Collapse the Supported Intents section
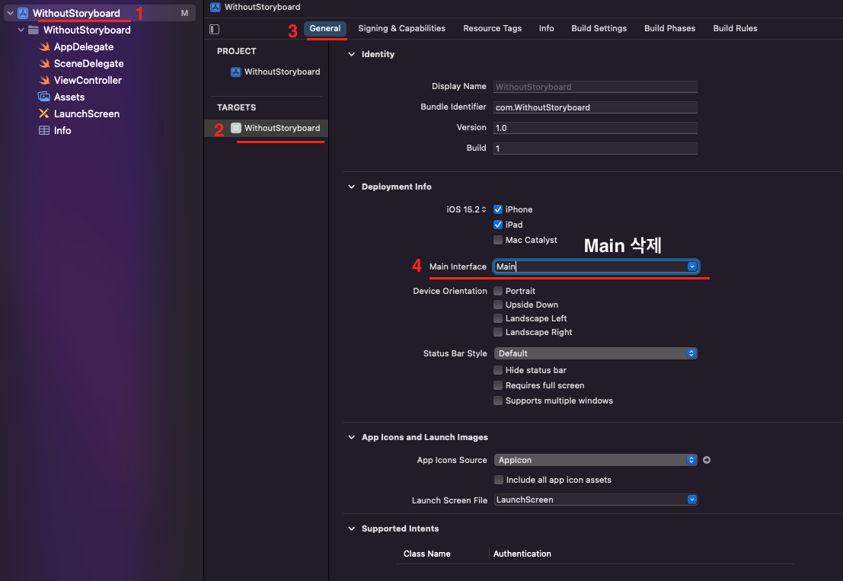843x581 pixels. (x=352, y=528)
